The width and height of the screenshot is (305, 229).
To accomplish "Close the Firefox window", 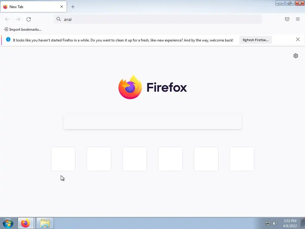I will click(300, 3).
